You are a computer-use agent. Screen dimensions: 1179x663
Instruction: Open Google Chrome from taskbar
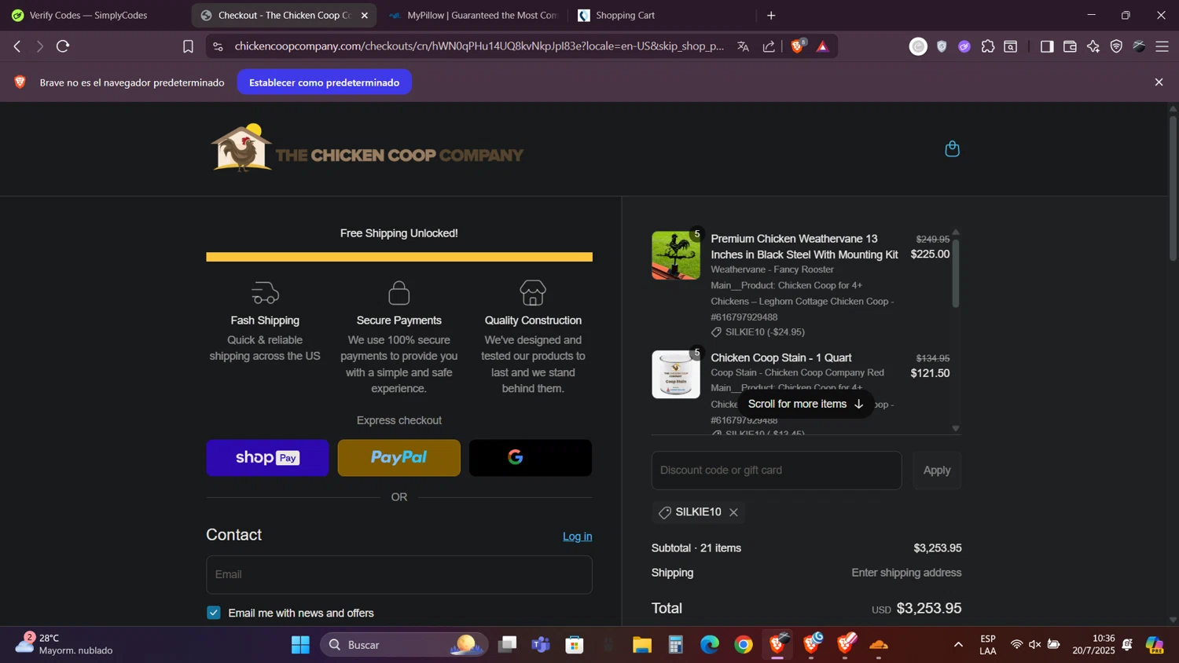[x=744, y=645]
